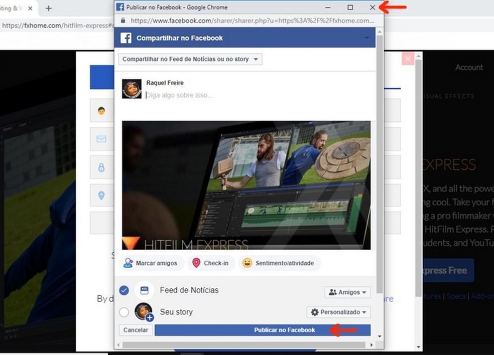Image resolution: width=494 pixels, height=355 pixels.
Task: Open new tab with plus button
Action: point(49,9)
